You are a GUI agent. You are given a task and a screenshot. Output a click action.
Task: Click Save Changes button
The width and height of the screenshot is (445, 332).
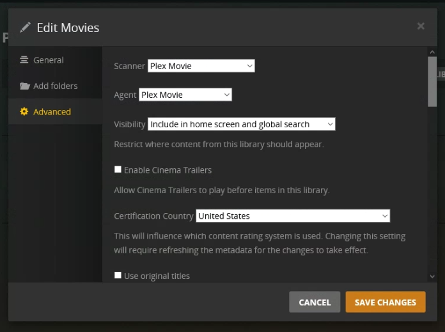[386, 302]
